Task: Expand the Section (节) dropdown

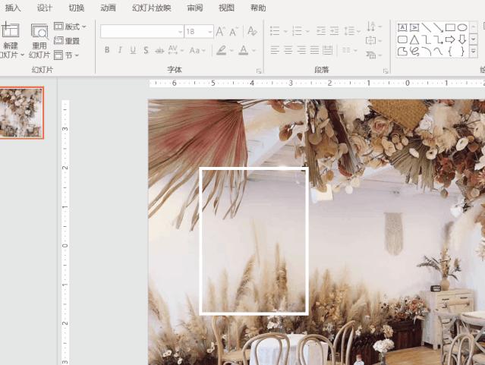Action: (67, 55)
